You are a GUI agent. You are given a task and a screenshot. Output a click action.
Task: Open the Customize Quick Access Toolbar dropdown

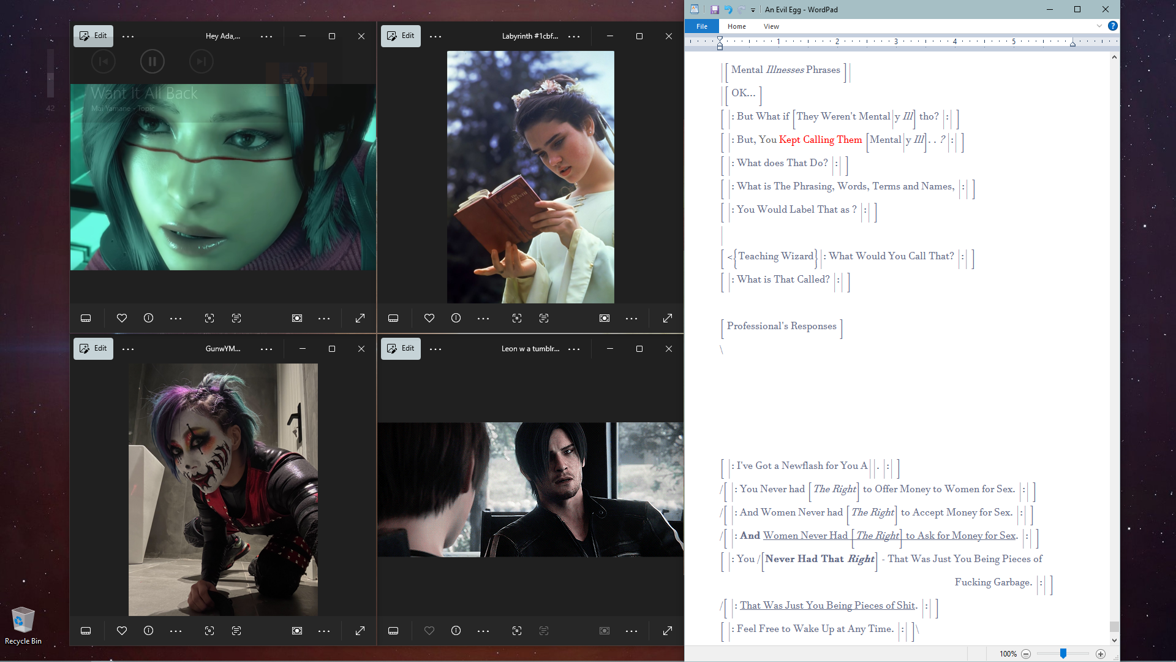(753, 10)
